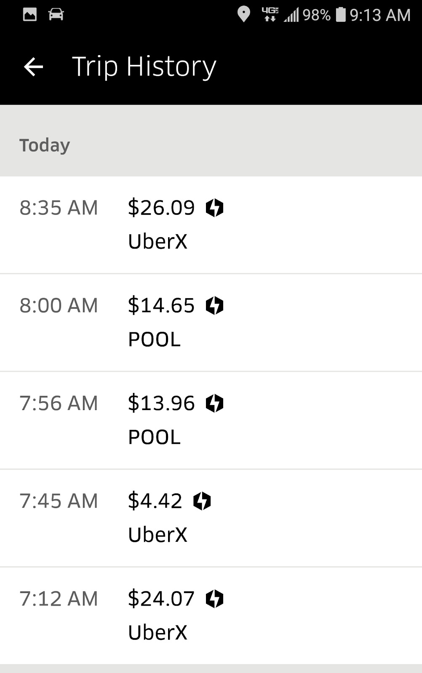The width and height of the screenshot is (422, 673).
Task: Tap surge bolt icon beside $13.96
Action: pos(214,403)
